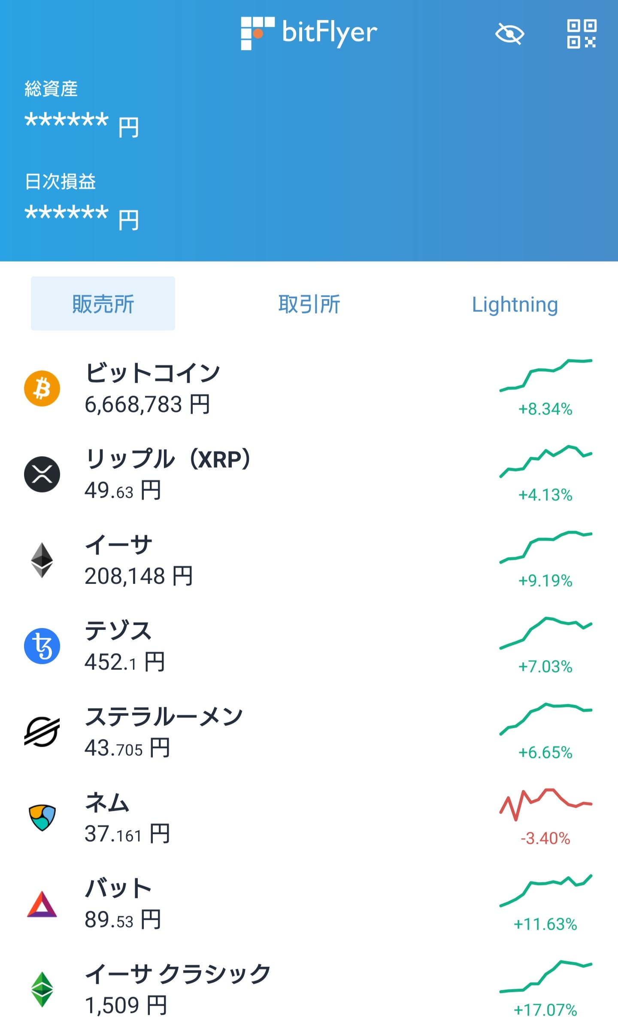Tap the XRP Ripple coin icon
Screen dimensions: 618x1024
[x=42, y=474]
